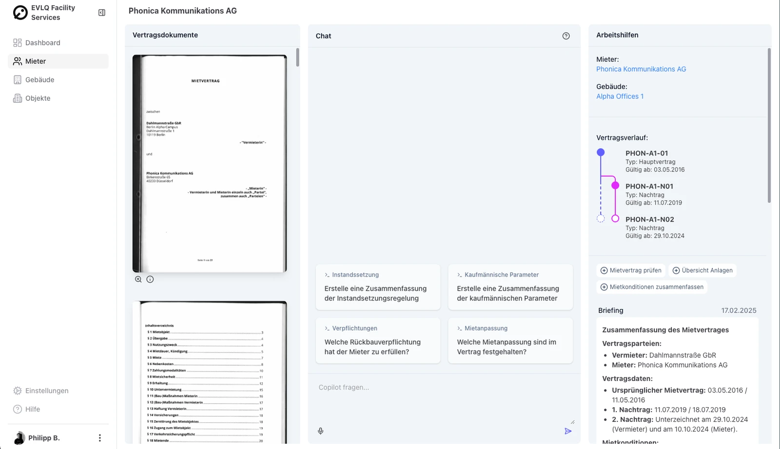Open Objekte in the sidebar
The height and width of the screenshot is (449, 780).
pyautogui.click(x=58, y=98)
